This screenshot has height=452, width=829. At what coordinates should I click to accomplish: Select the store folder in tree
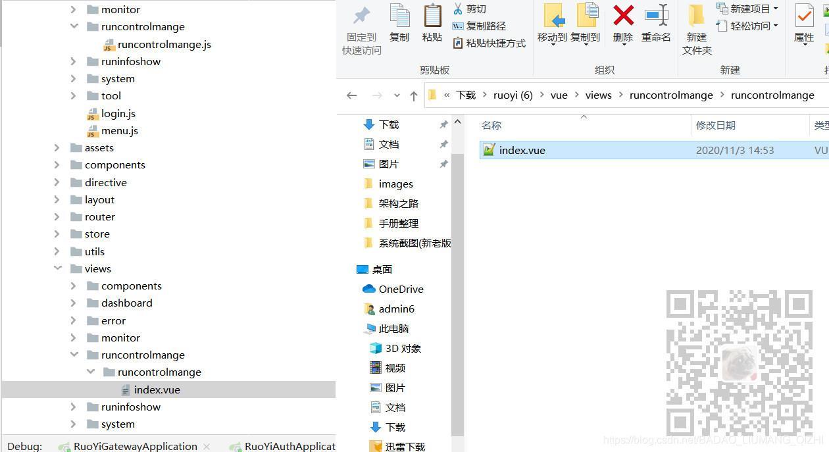point(97,234)
